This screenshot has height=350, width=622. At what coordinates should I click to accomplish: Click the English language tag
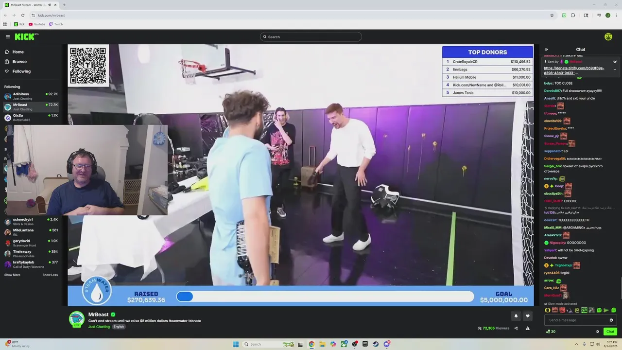point(119,327)
